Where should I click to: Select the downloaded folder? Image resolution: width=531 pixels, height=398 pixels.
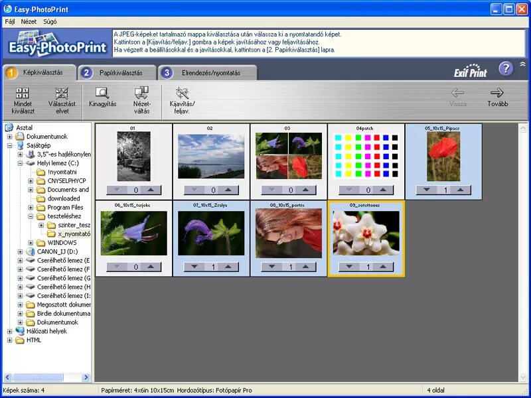64,198
